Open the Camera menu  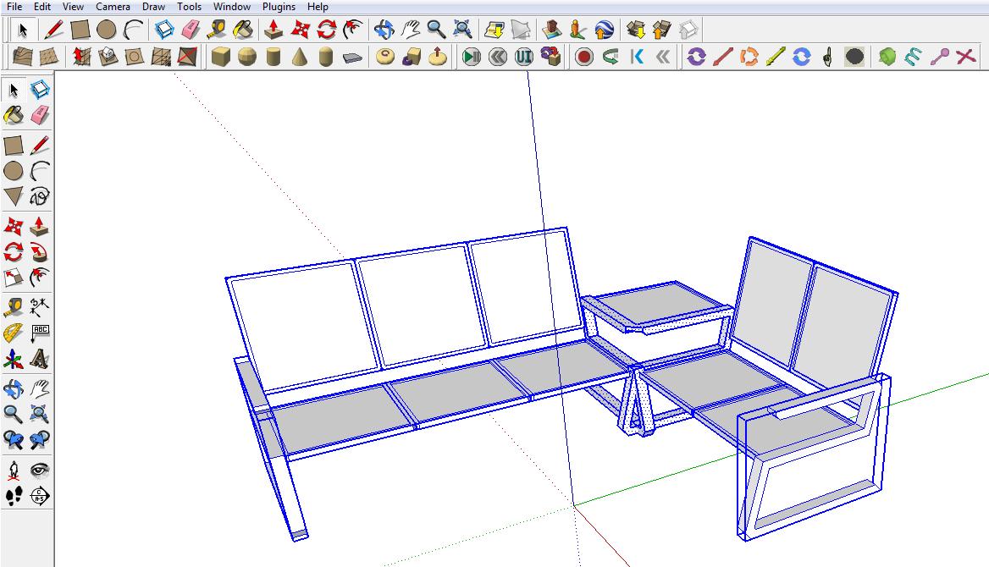[113, 7]
